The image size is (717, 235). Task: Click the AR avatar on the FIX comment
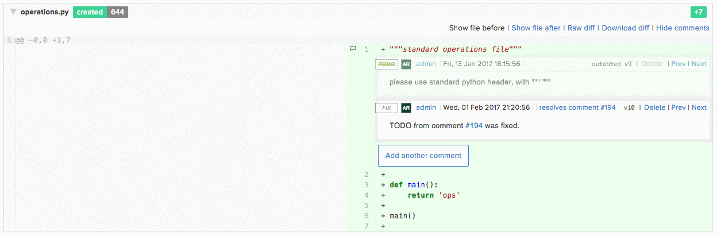click(406, 107)
